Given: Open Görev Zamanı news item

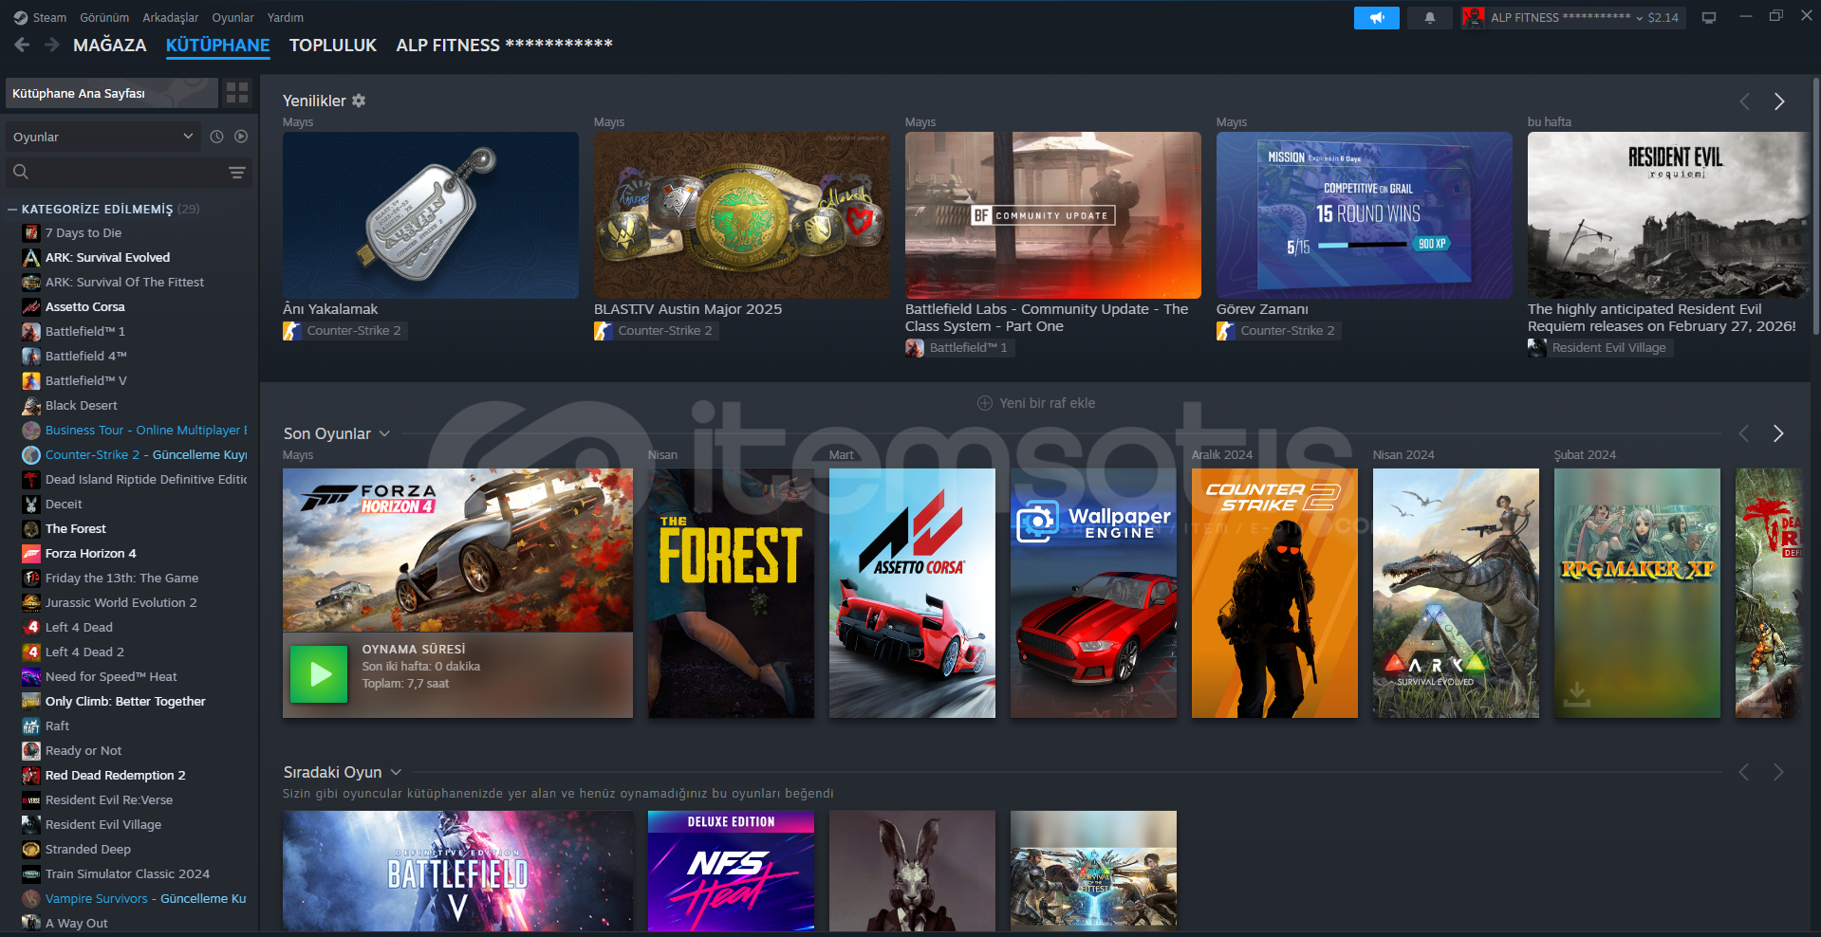Looking at the screenshot, I should (x=1365, y=215).
